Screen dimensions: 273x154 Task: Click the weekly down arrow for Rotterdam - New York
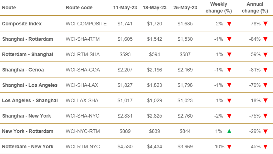(229, 147)
